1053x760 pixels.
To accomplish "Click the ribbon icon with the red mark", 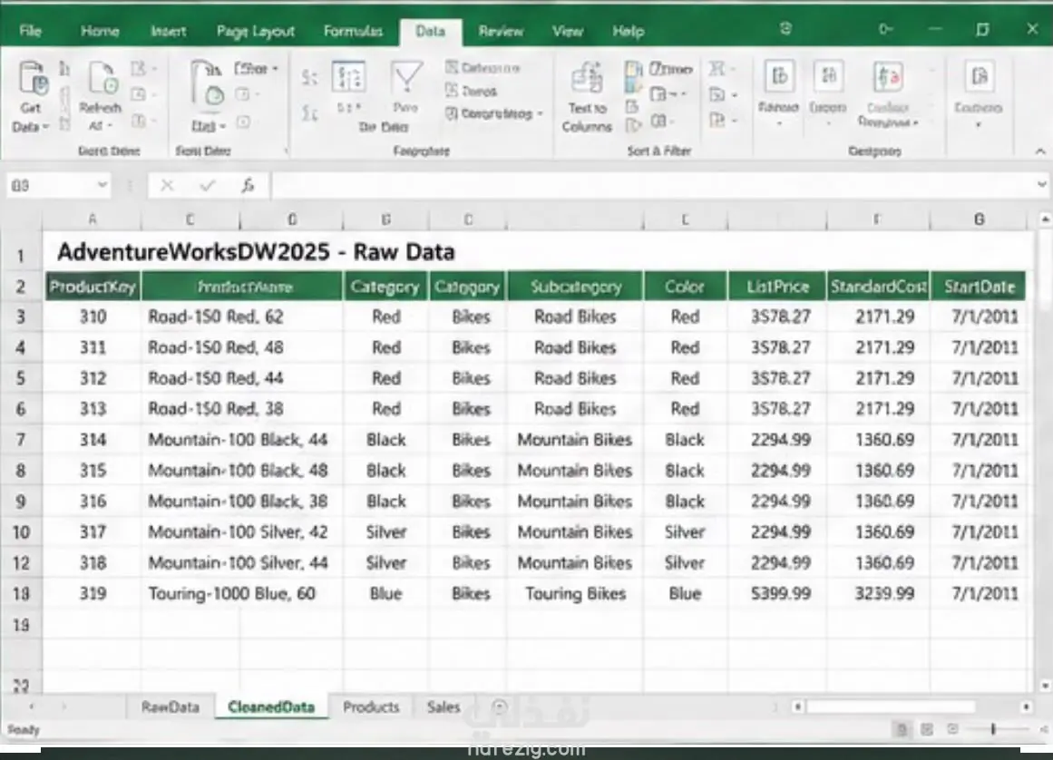I will tap(888, 77).
